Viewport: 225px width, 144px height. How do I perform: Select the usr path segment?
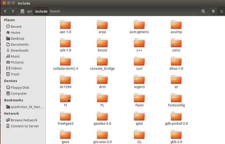tap(30, 11)
